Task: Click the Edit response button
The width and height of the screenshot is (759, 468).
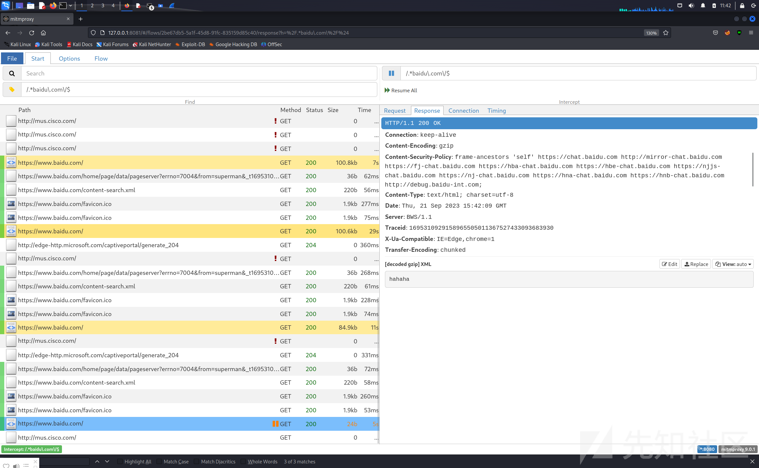Action: click(670, 264)
